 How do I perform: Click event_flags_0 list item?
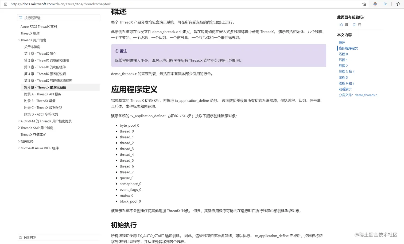(x=130, y=190)
